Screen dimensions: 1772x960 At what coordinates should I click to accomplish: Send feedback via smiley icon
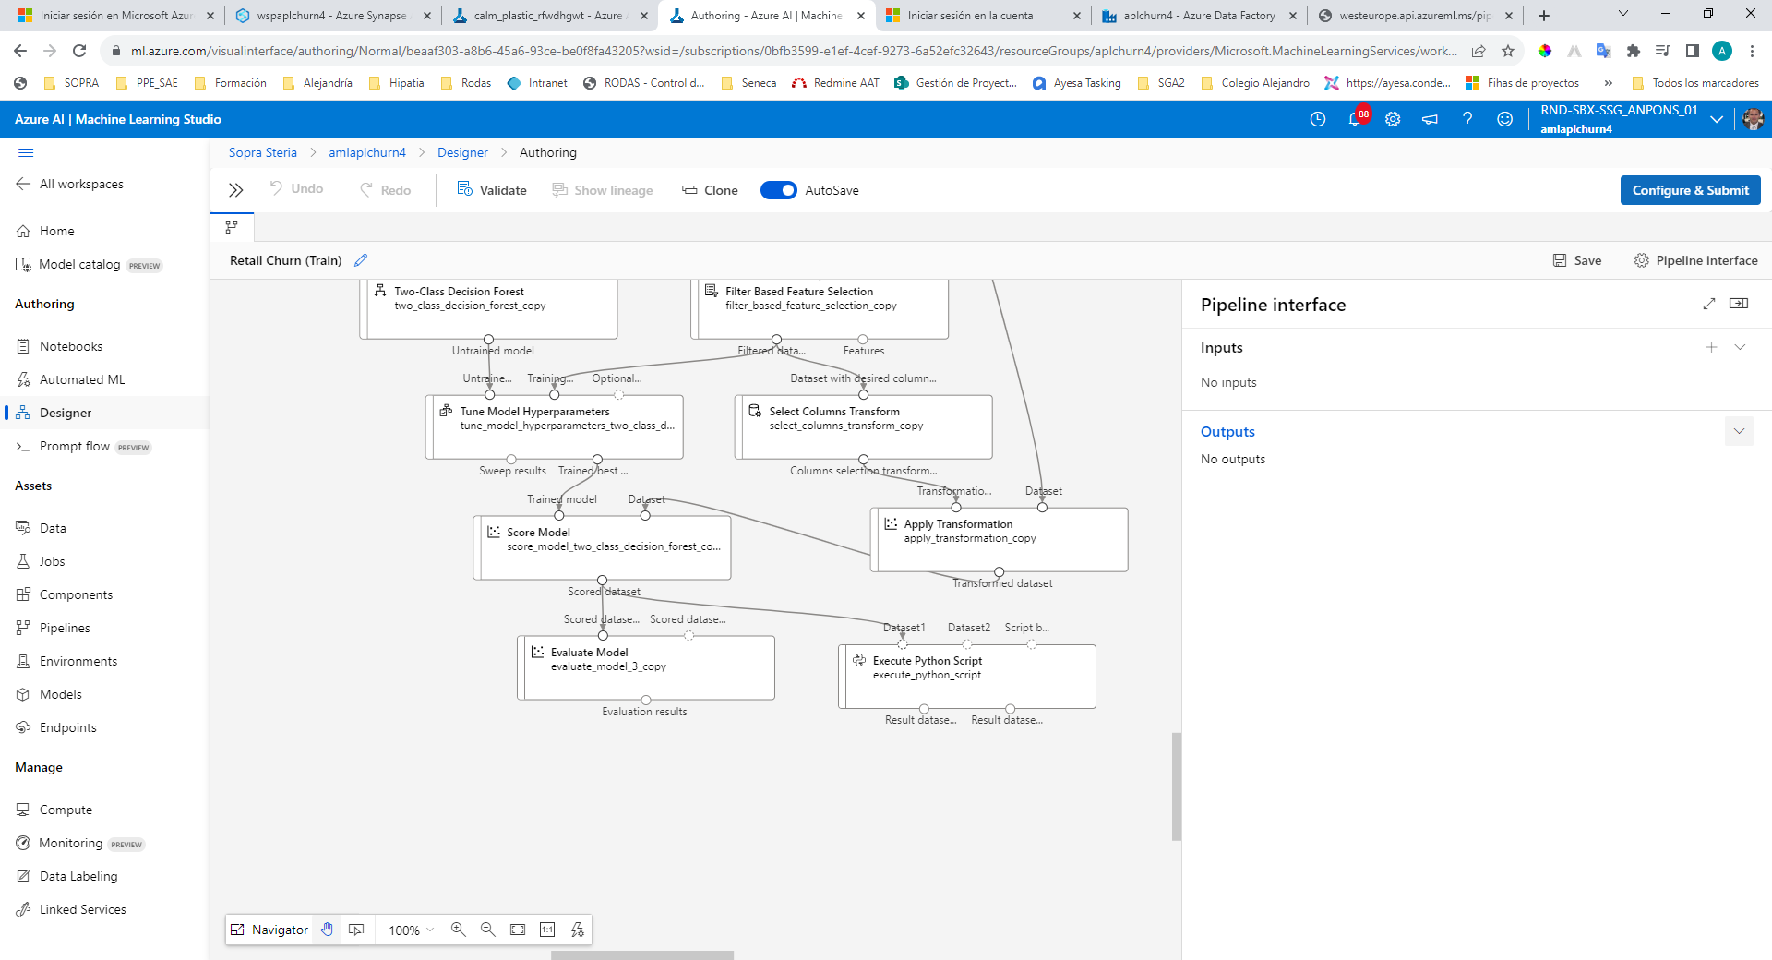[x=1504, y=119]
